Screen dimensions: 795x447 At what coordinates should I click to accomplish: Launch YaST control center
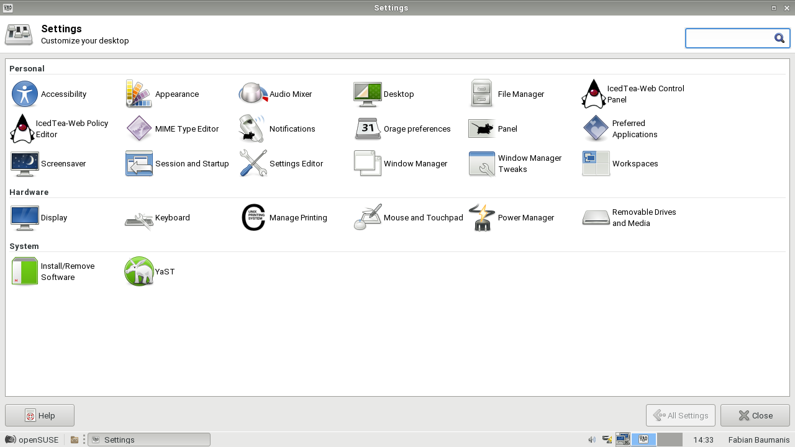(139, 272)
